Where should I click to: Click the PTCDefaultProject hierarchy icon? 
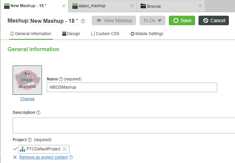[23, 149]
